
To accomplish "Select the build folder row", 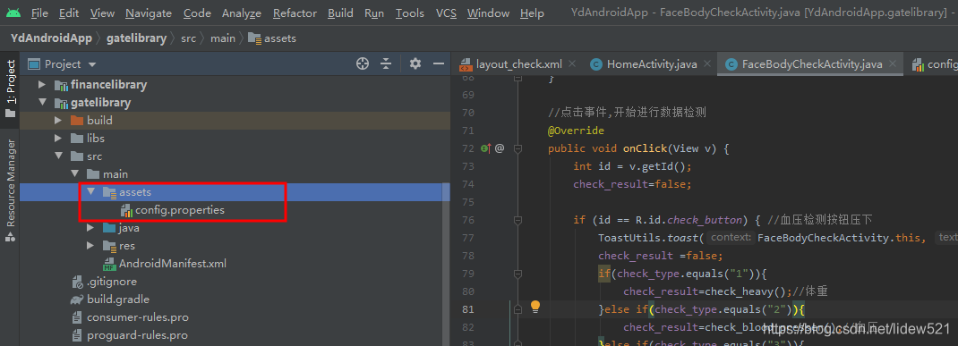I will [x=235, y=120].
